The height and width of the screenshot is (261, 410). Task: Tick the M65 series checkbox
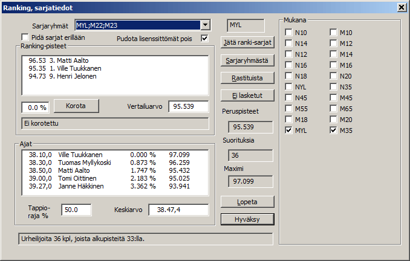pyautogui.click(x=333, y=109)
